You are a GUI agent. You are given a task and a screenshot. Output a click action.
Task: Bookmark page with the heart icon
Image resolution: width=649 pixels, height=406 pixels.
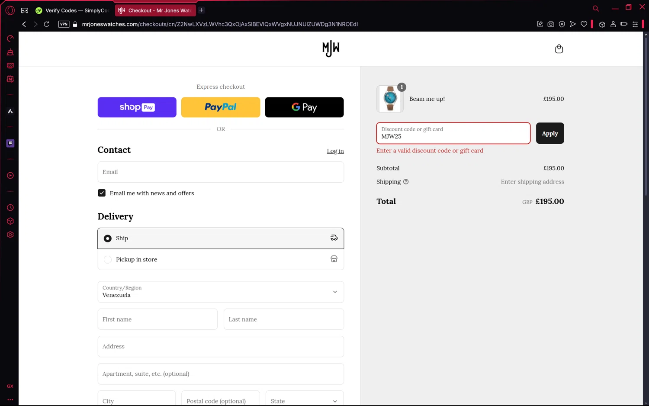point(584,24)
